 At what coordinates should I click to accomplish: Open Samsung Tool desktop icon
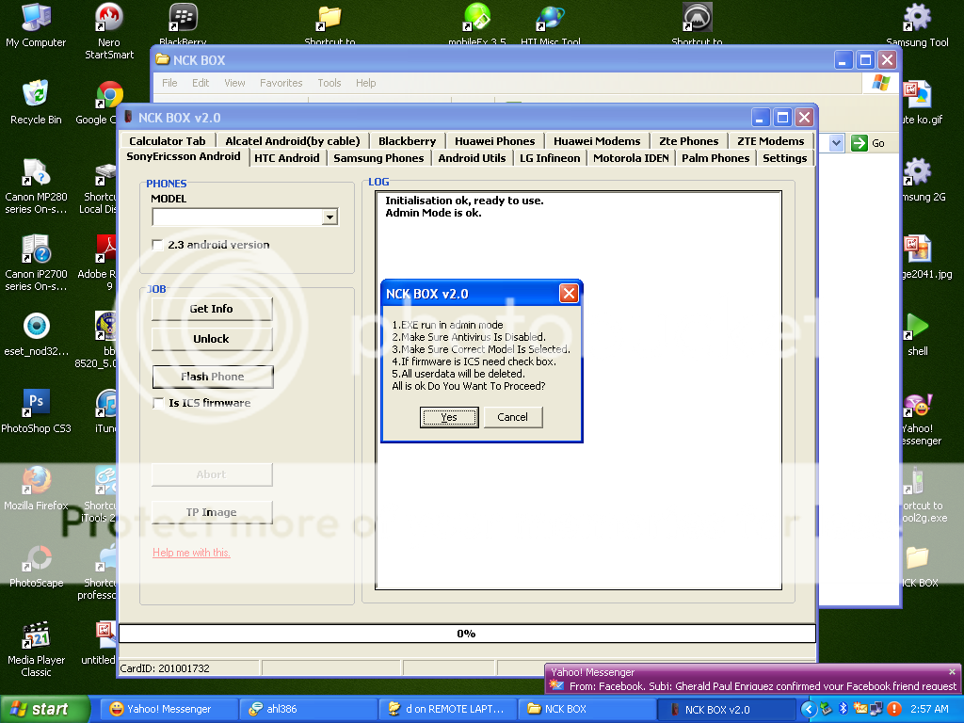[x=917, y=19]
